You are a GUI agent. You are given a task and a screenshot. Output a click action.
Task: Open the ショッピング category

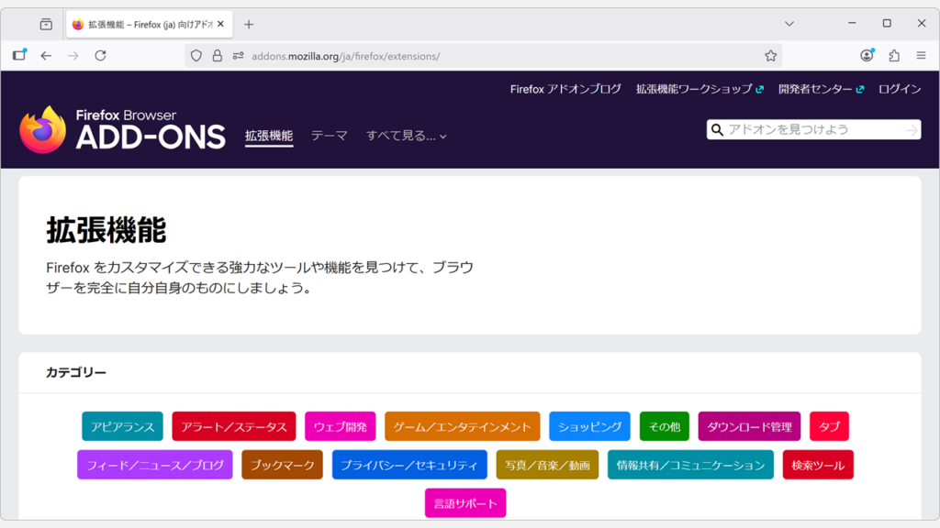pos(589,426)
